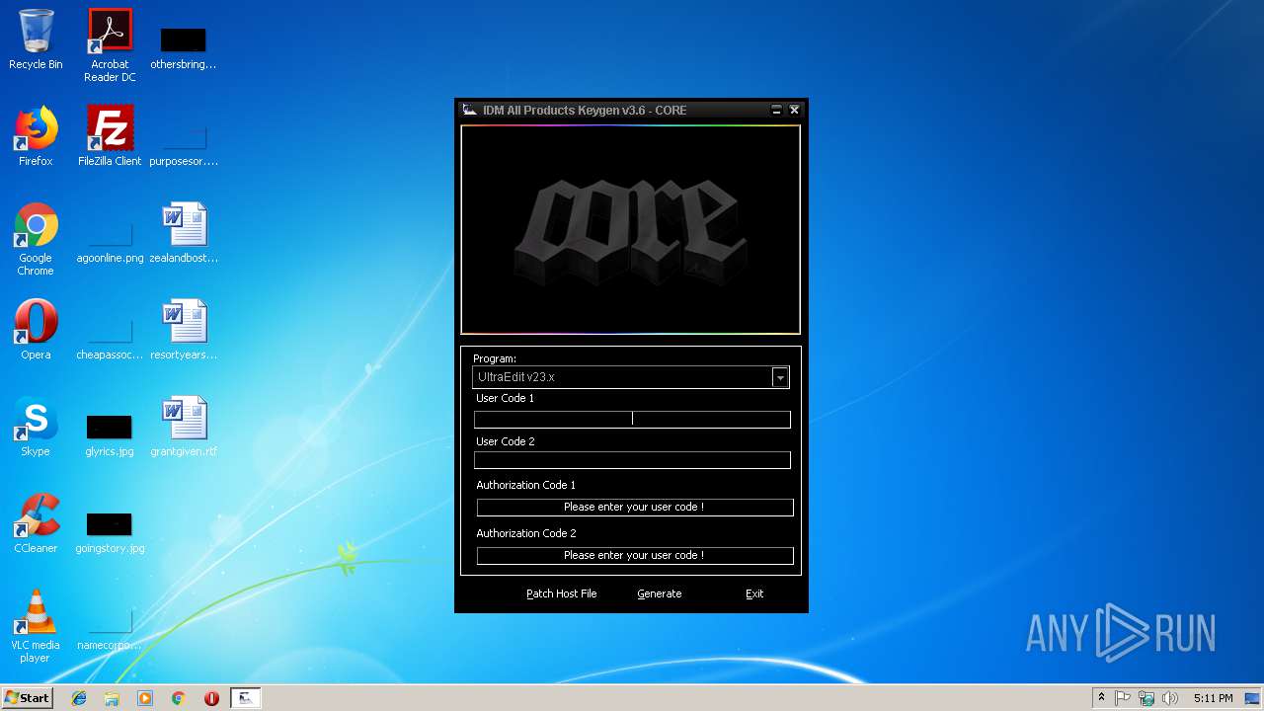Open the Skype desktop shortcut
This screenshot has width=1264, height=711.
point(36,427)
